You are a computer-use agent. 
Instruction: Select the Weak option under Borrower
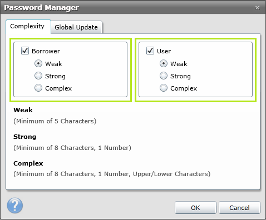pos(38,64)
